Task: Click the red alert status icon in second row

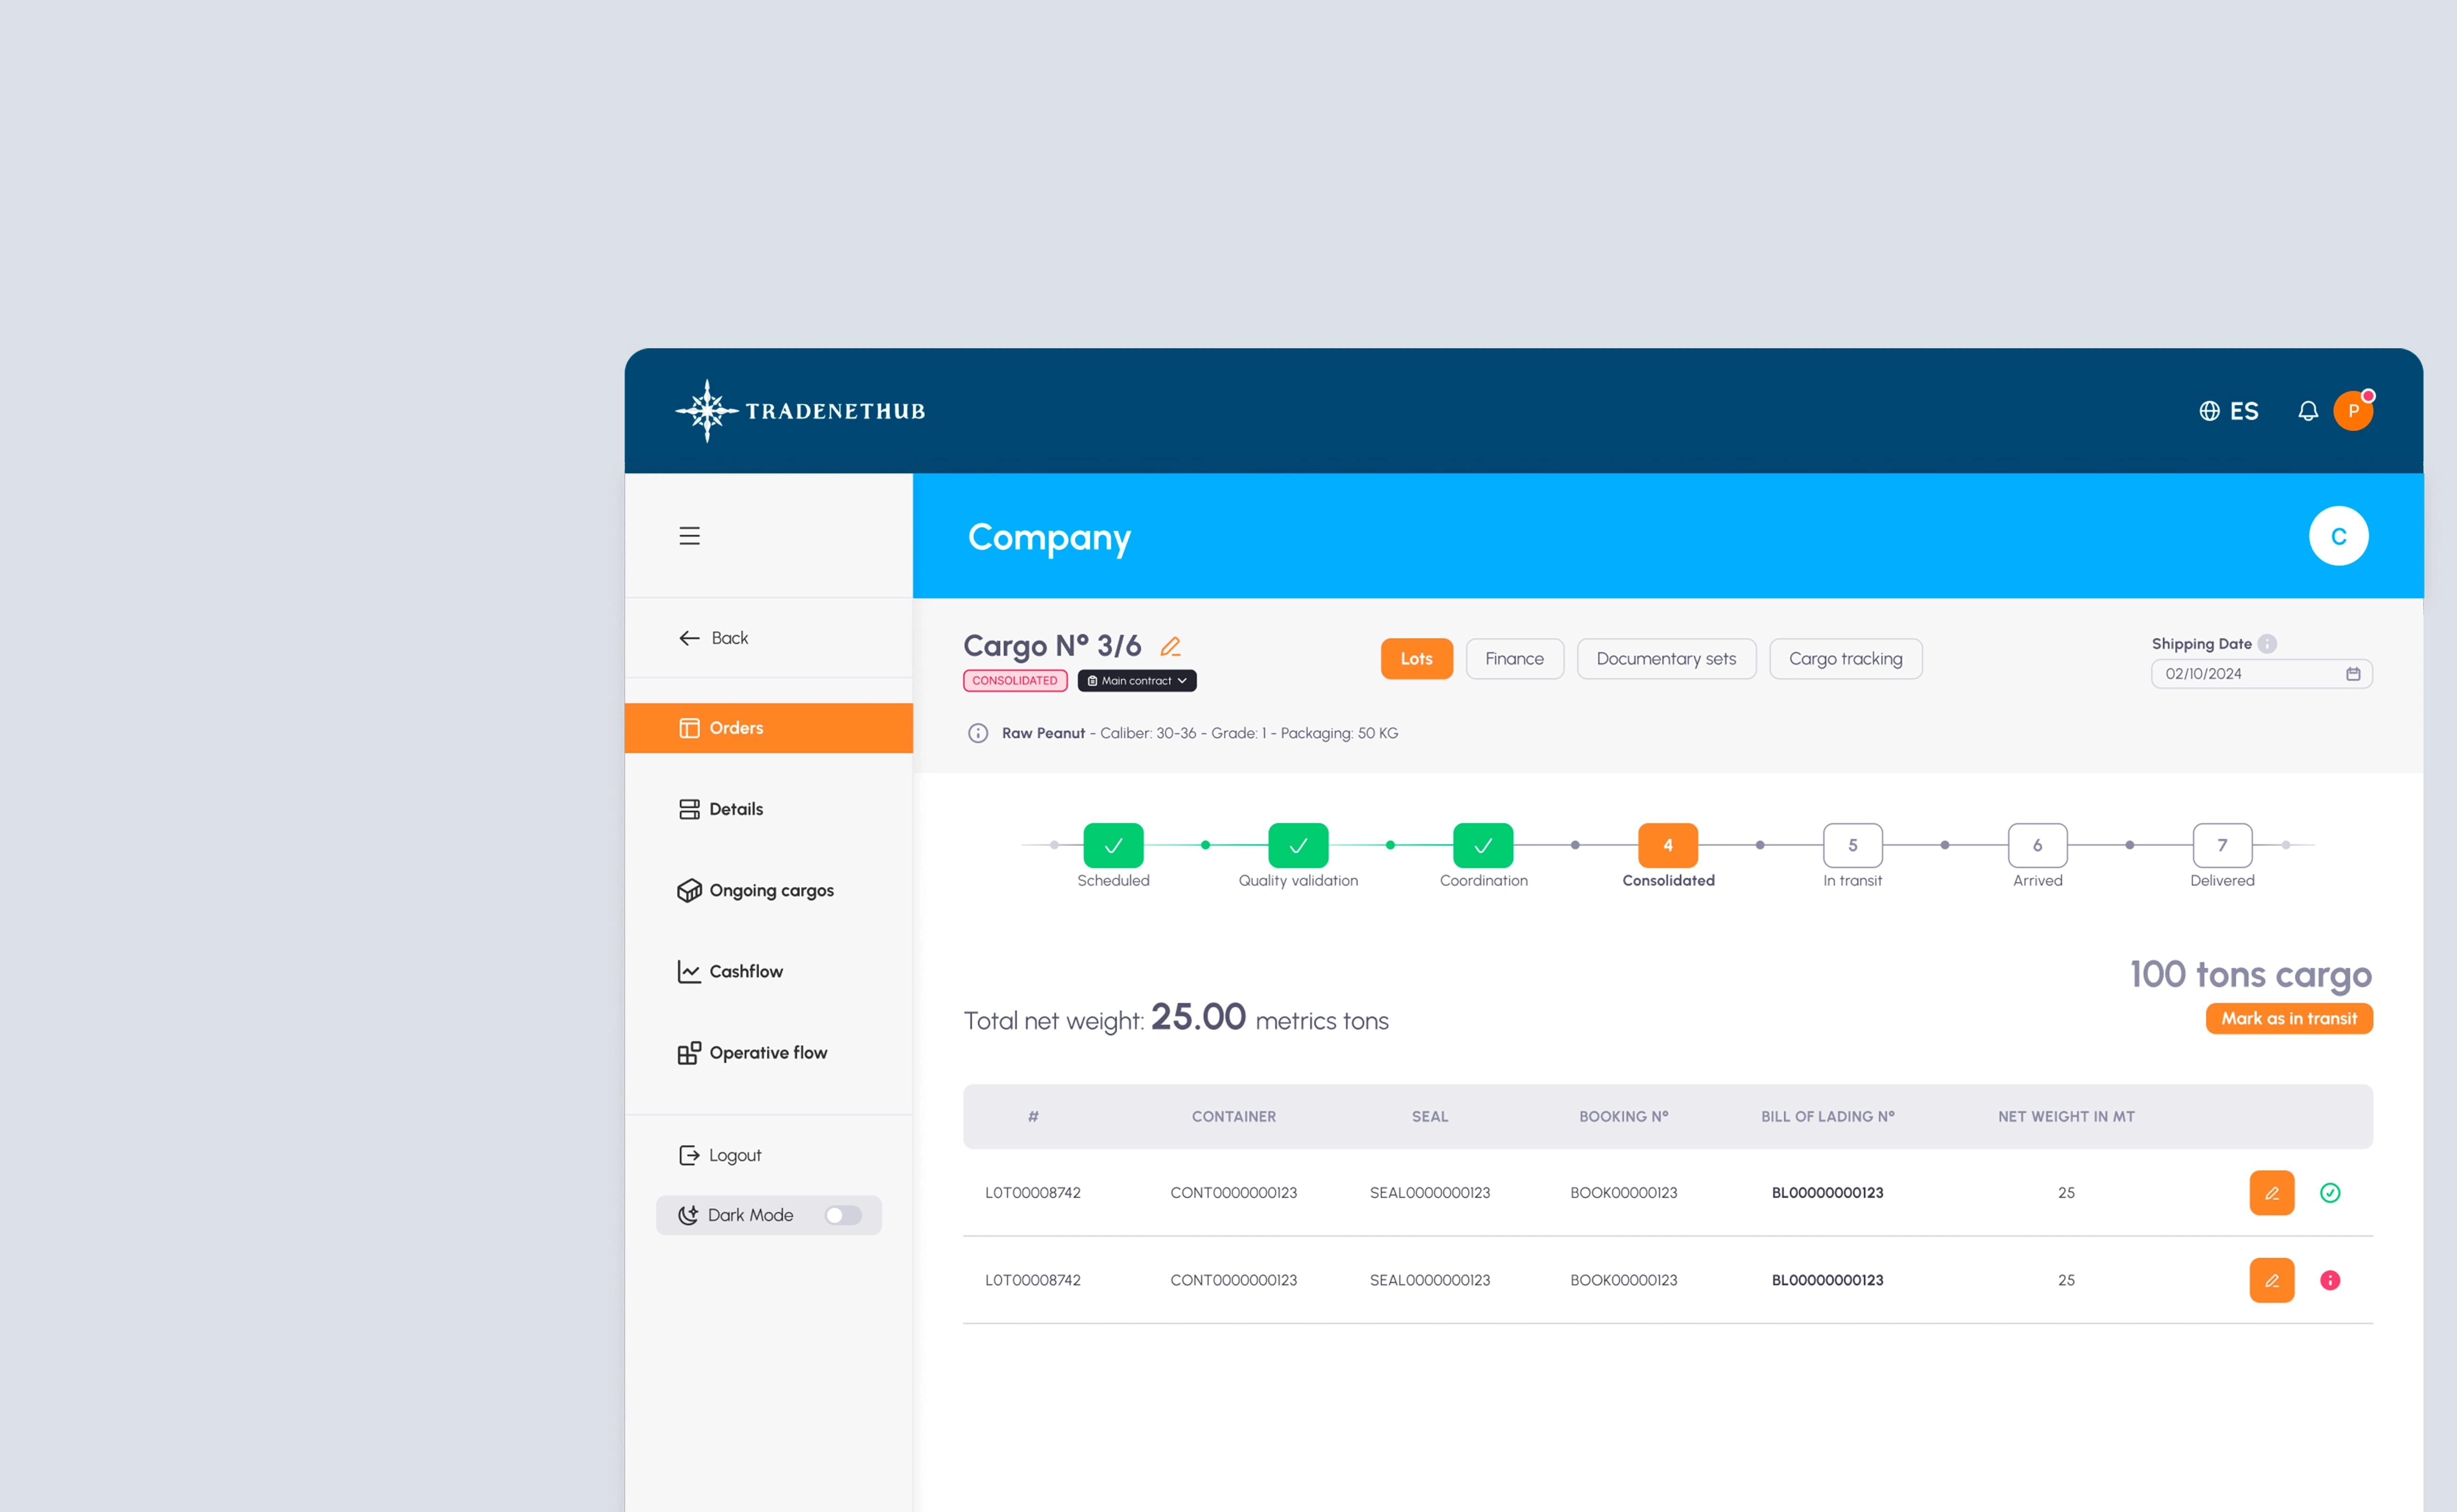Action: 2329,1280
